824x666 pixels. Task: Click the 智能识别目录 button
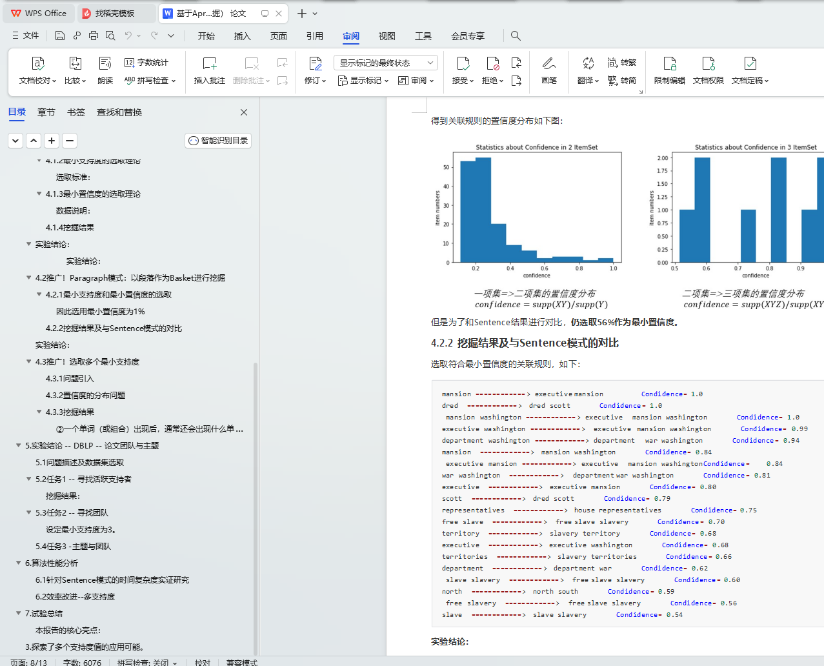[x=218, y=140]
